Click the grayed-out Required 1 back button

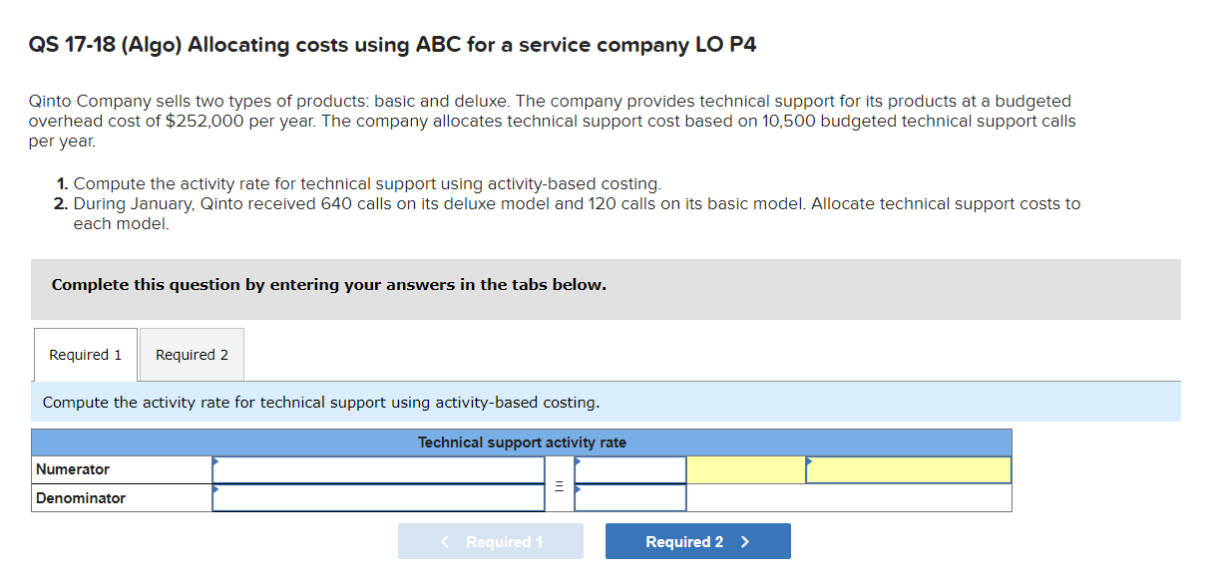coord(491,540)
